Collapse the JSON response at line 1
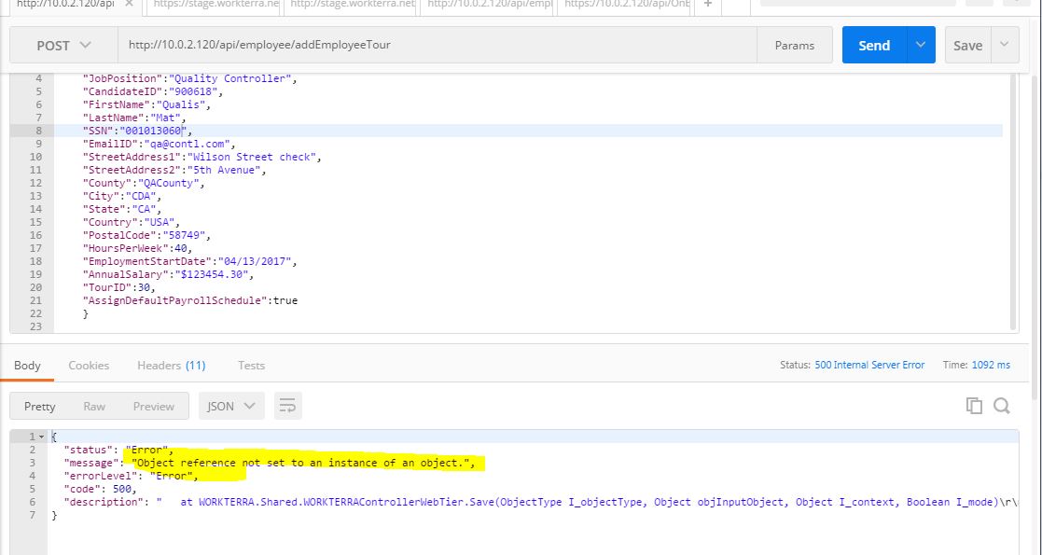This screenshot has width=1042, height=555. click(43, 437)
